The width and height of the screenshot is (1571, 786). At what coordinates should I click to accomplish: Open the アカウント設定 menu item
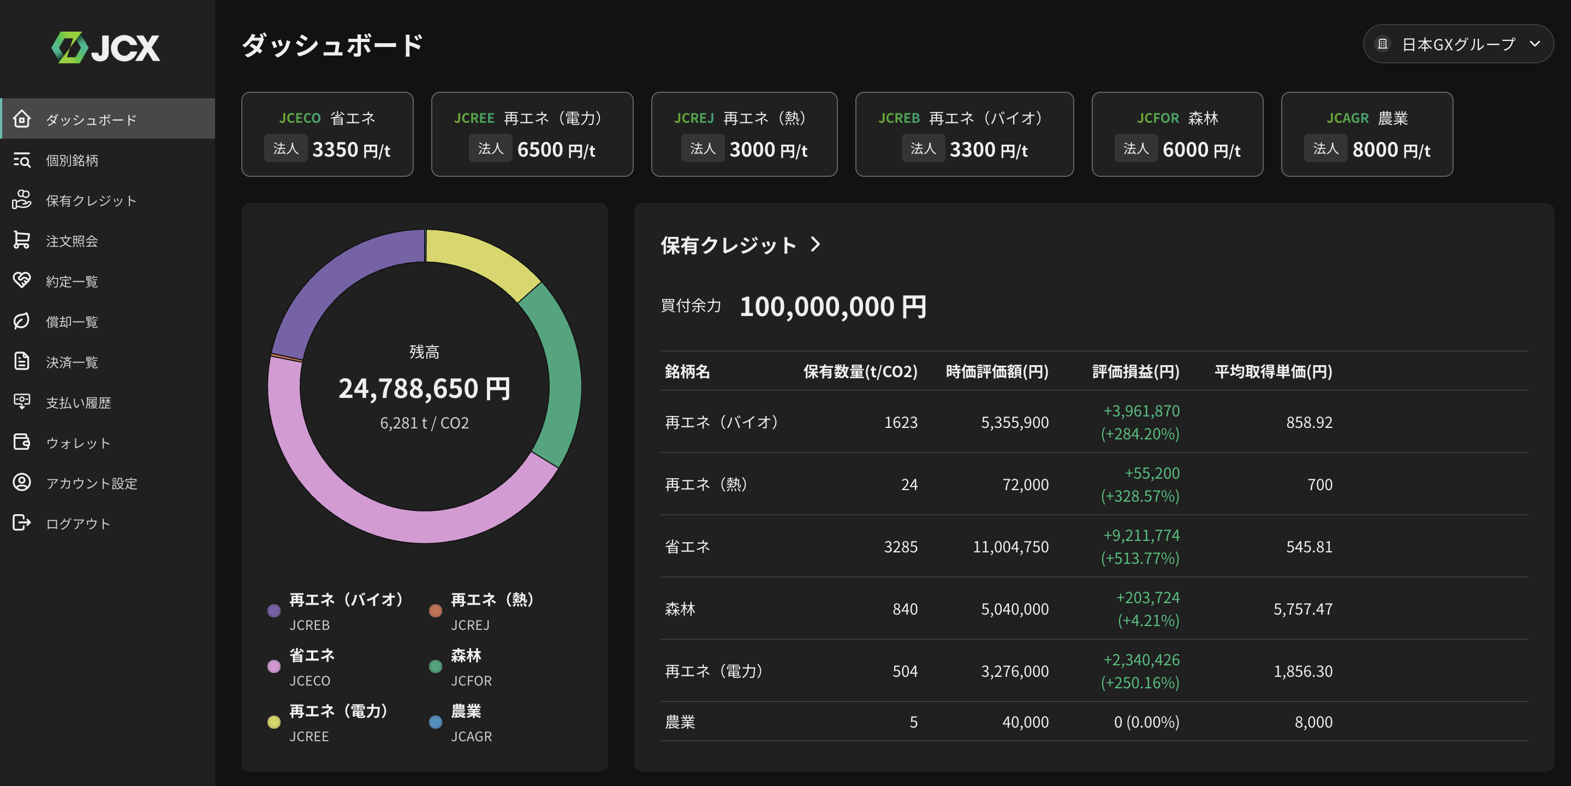pos(92,484)
